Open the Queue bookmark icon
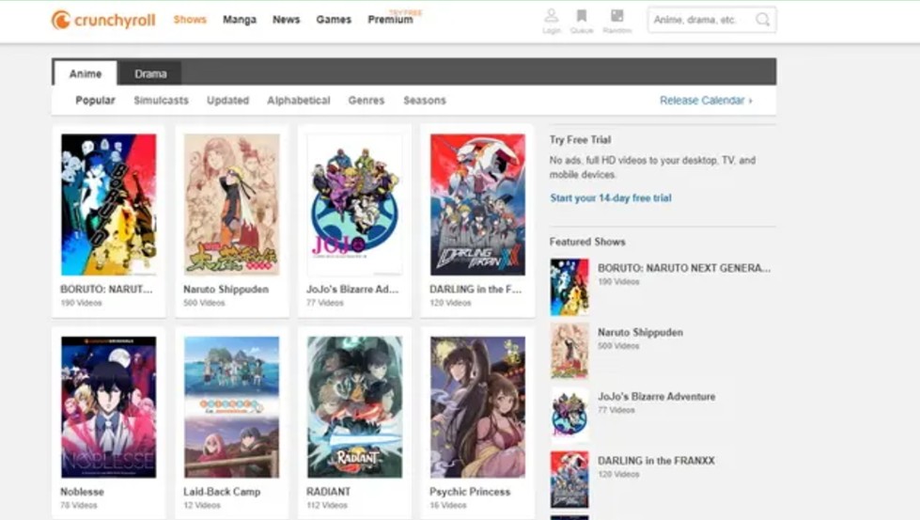The width and height of the screenshot is (920, 520). (x=582, y=16)
